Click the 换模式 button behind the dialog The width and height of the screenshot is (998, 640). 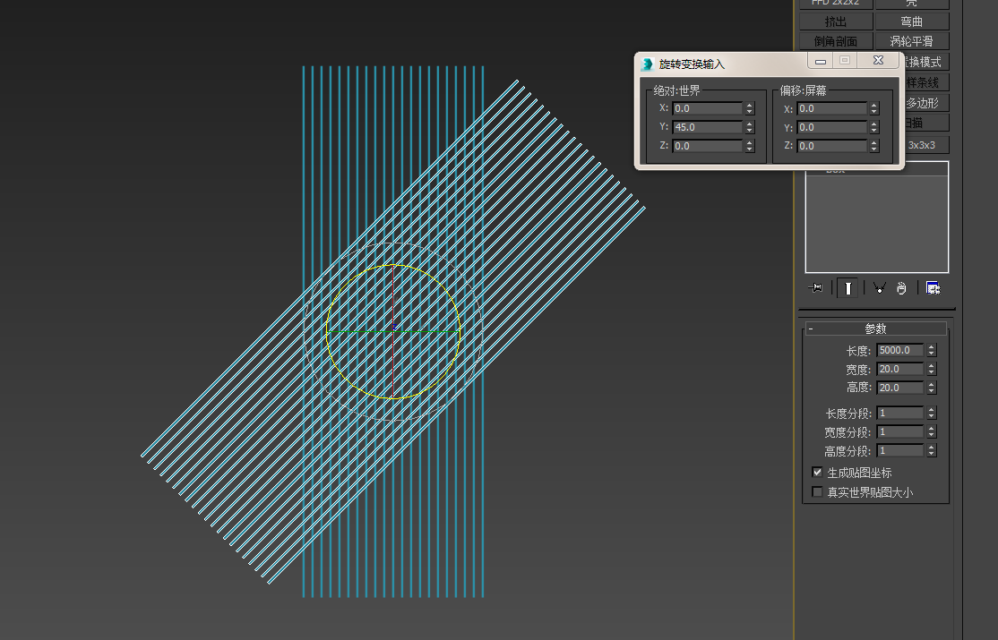[x=925, y=62]
